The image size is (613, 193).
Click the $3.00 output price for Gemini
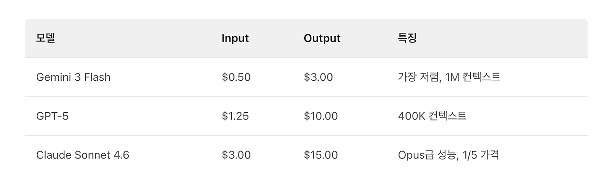coord(318,77)
